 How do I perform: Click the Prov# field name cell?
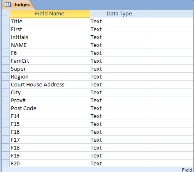(49, 100)
